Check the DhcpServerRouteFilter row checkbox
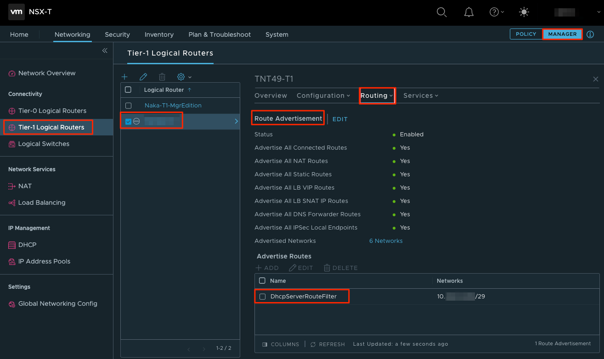The width and height of the screenshot is (604, 359). [x=262, y=297]
